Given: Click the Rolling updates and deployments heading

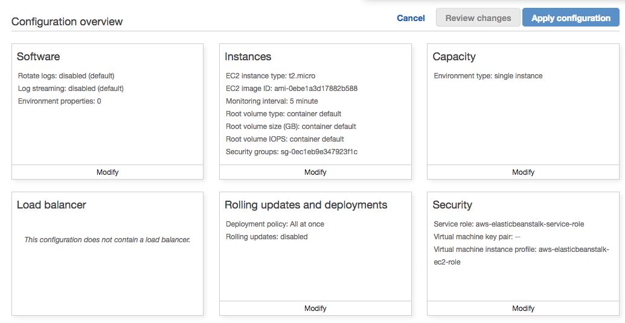Looking at the screenshot, I should 306,205.
